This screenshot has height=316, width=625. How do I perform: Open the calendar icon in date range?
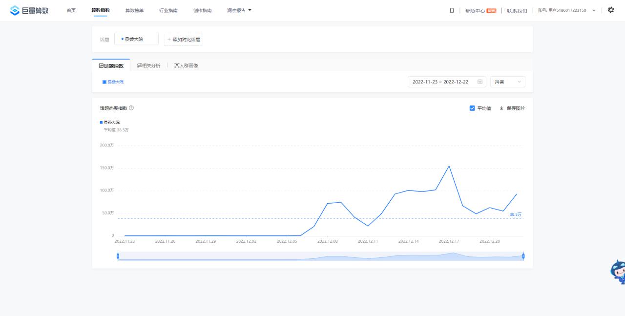click(480, 82)
